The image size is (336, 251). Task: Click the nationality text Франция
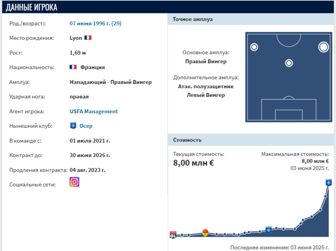92,67
